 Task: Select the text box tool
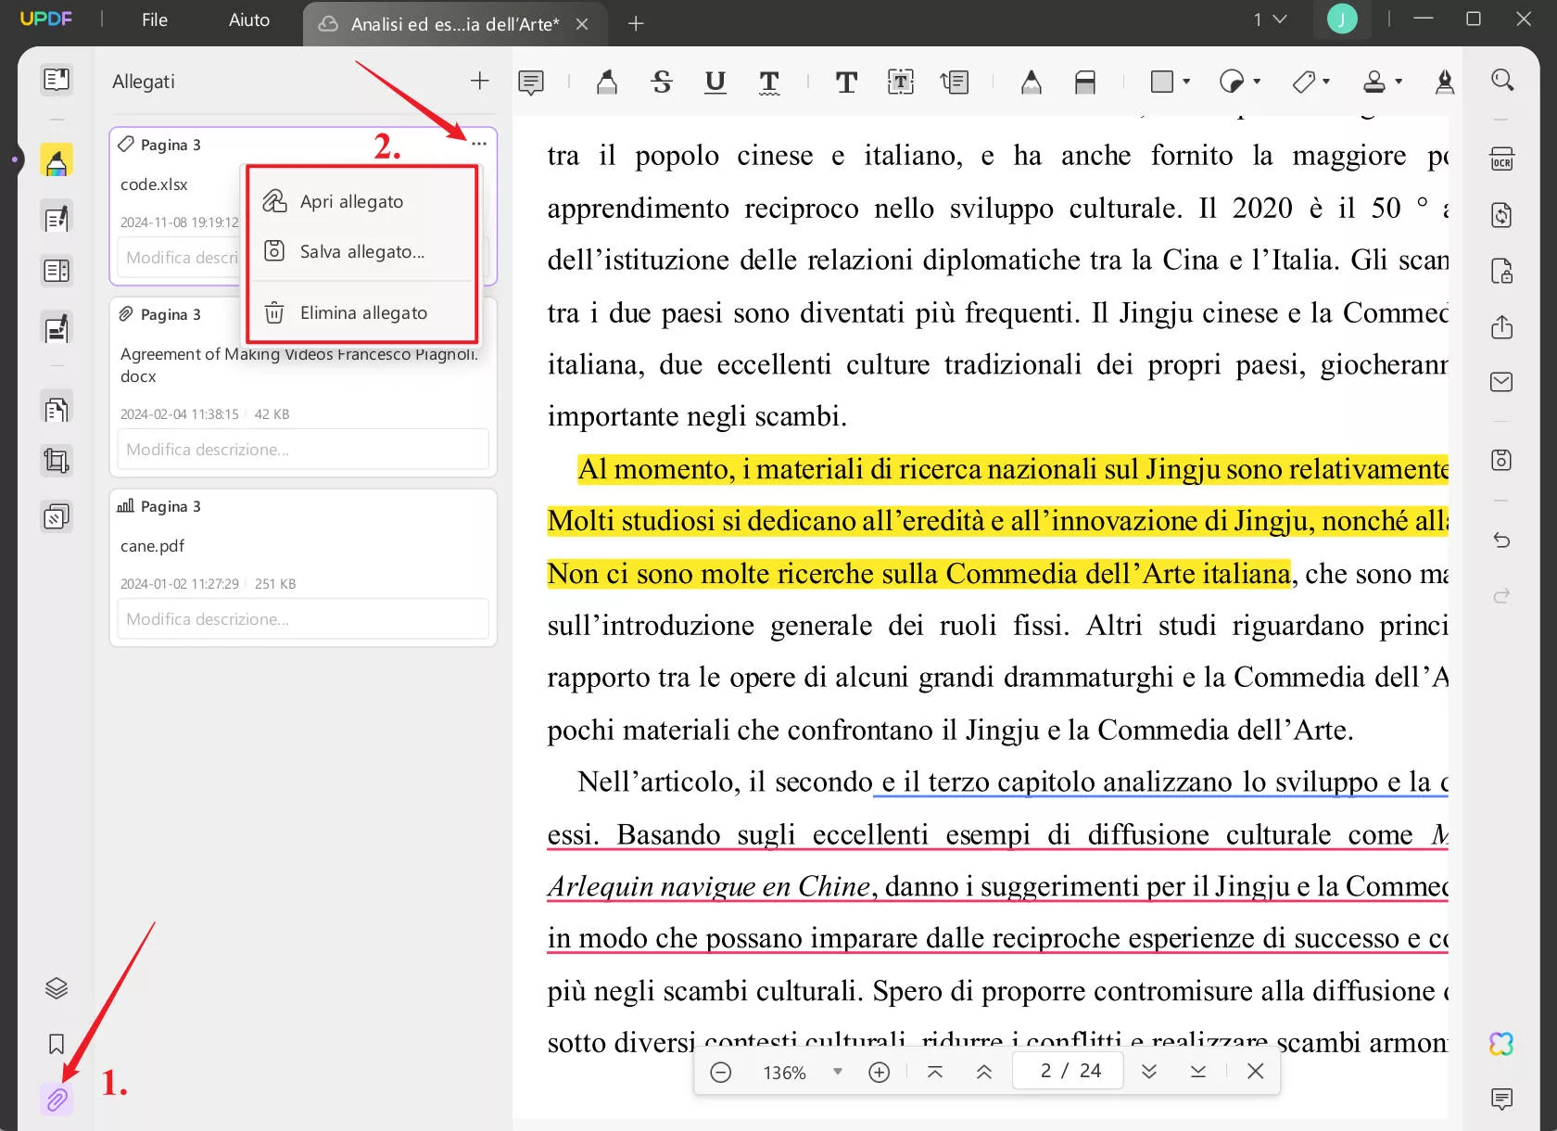[x=901, y=83]
